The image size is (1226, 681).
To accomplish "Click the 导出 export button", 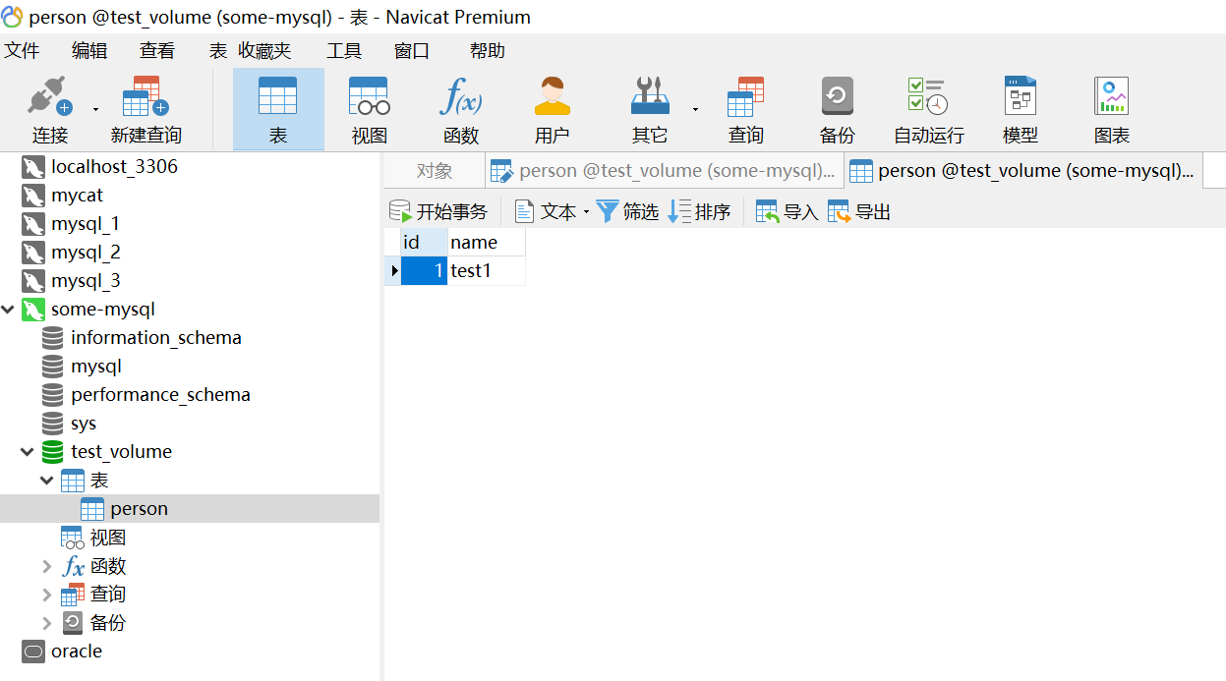I will [859, 211].
